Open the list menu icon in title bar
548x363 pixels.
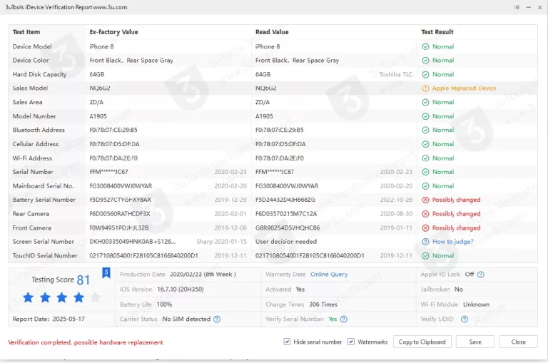click(517, 7)
